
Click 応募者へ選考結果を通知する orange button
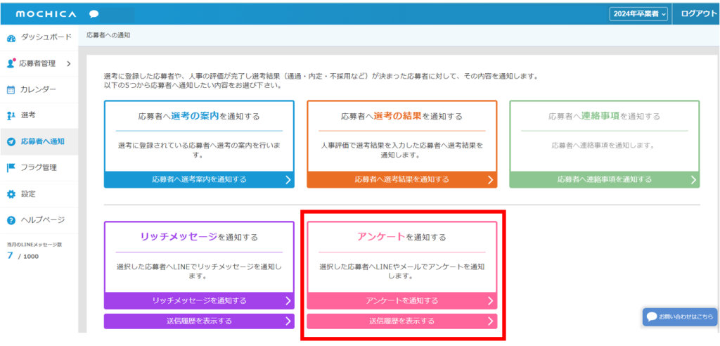(x=401, y=179)
